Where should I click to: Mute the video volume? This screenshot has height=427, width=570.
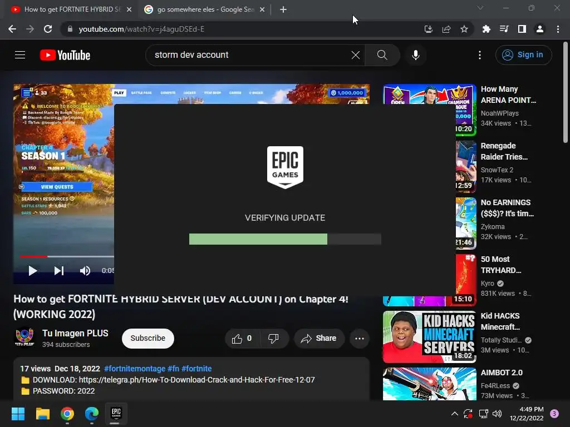85,271
